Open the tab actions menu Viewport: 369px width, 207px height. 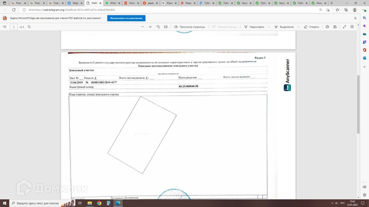pos(4,3)
